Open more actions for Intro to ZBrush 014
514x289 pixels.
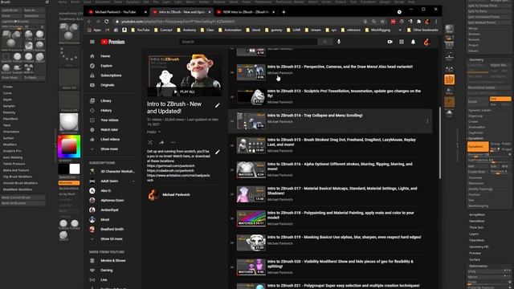point(427,121)
